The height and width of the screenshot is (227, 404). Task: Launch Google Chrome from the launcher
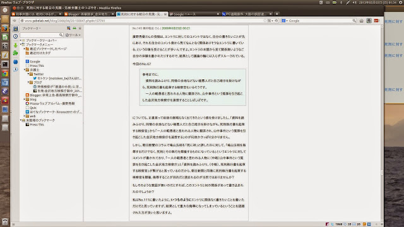[5, 74]
